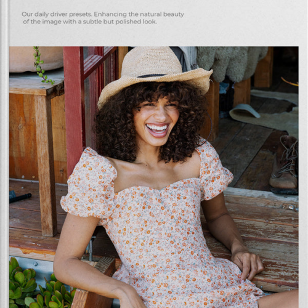Click the hanging vine sprig from the pot
This screenshot has height=308, width=308.
click(41, 66)
